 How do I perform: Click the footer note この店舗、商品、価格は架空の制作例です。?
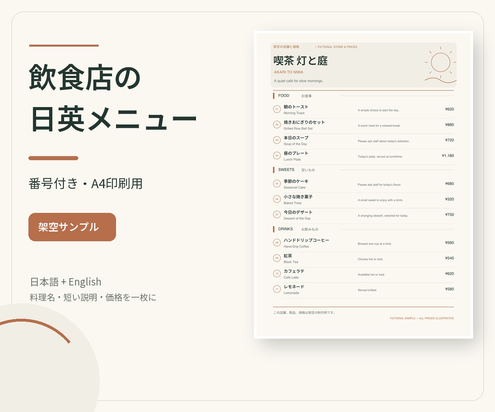click(305, 313)
